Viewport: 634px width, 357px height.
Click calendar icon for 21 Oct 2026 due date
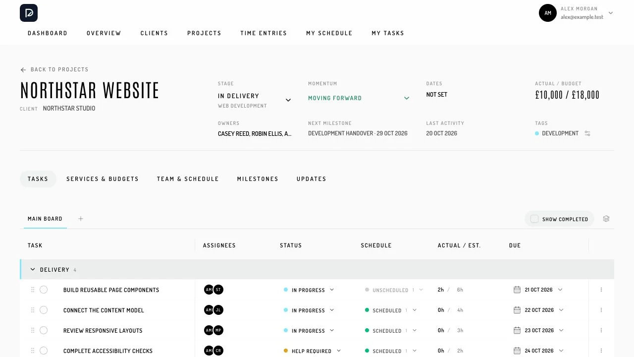coord(517,290)
